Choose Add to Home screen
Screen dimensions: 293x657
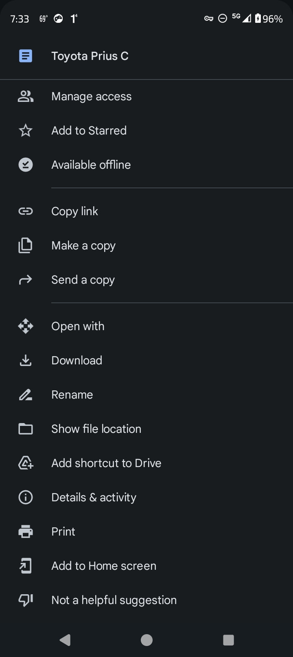click(146, 566)
